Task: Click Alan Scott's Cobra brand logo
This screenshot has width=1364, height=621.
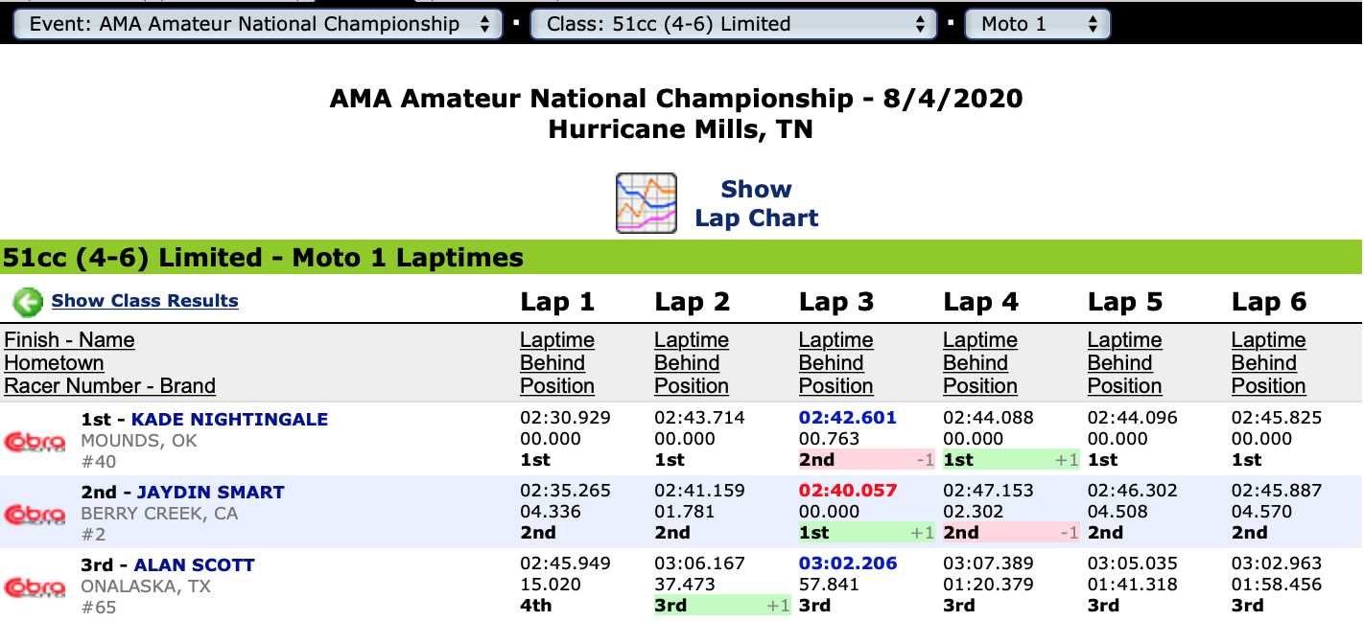Action: point(35,587)
